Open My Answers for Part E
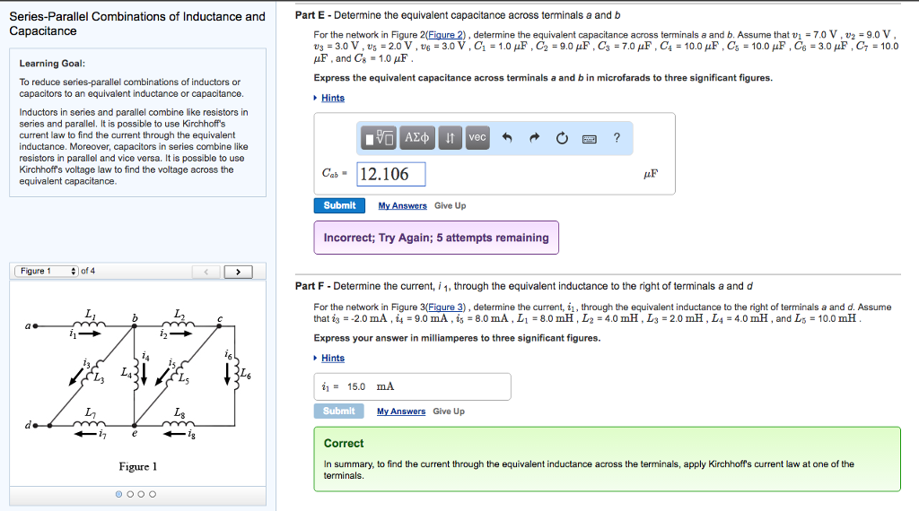This screenshot has height=511, width=919. tap(402, 206)
